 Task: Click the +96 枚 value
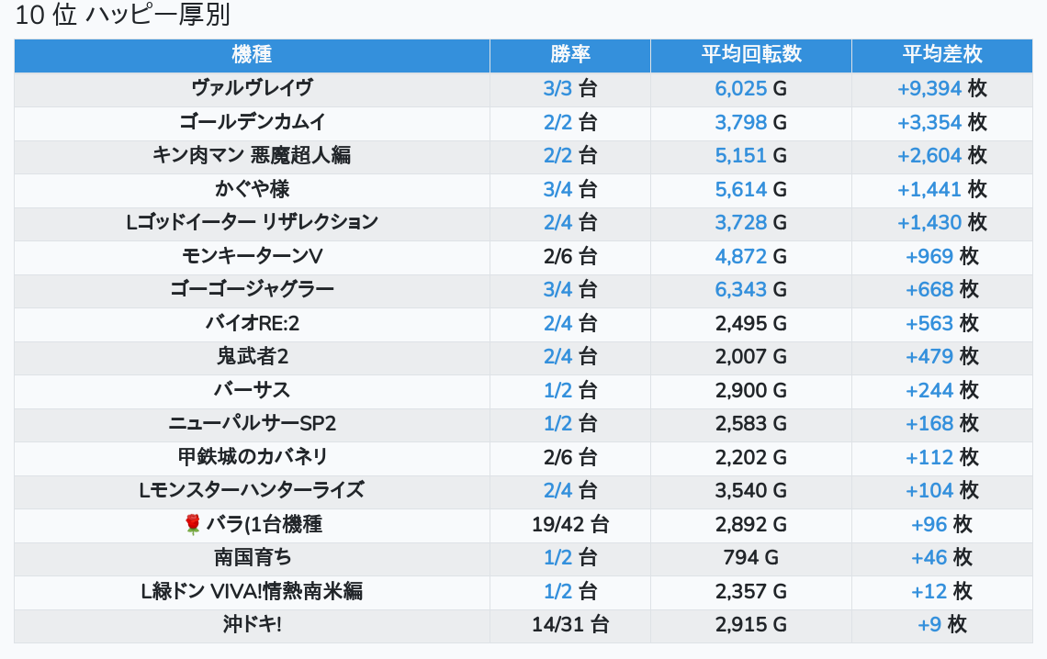point(942,524)
